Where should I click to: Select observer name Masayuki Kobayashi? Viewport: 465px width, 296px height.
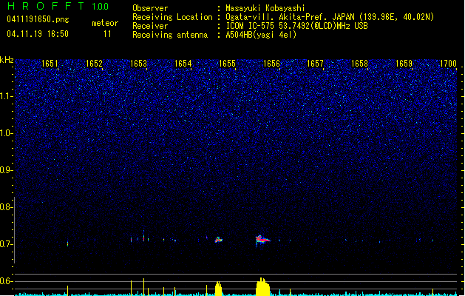click(x=265, y=8)
